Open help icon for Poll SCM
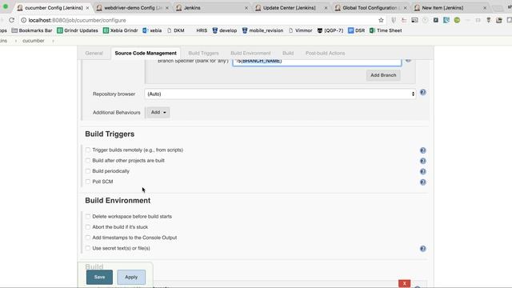The image size is (512, 288). (x=423, y=182)
